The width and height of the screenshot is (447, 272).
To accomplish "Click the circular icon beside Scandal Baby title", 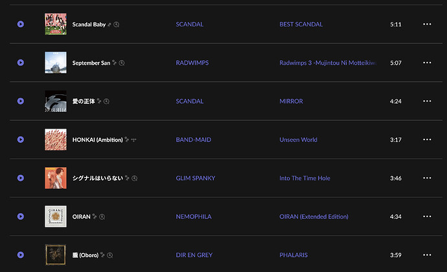I will tap(117, 25).
